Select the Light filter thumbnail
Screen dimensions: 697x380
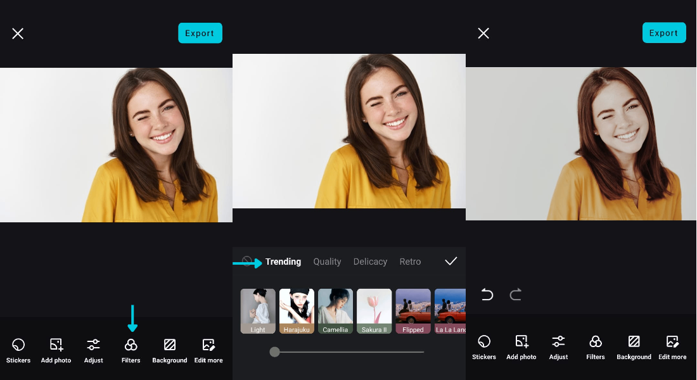pyautogui.click(x=258, y=311)
